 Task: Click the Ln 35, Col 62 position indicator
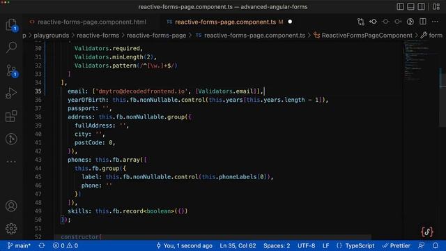238,245
